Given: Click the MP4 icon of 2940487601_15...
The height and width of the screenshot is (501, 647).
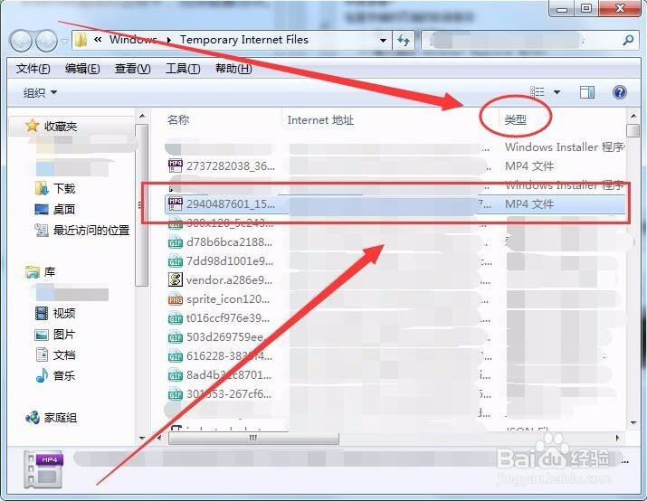Looking at the screenshot, I should click(x=176, y=204).
